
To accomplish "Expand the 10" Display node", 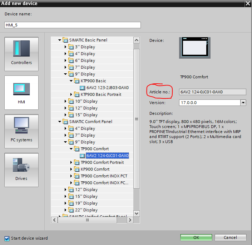I will click(x=65, y=101).
